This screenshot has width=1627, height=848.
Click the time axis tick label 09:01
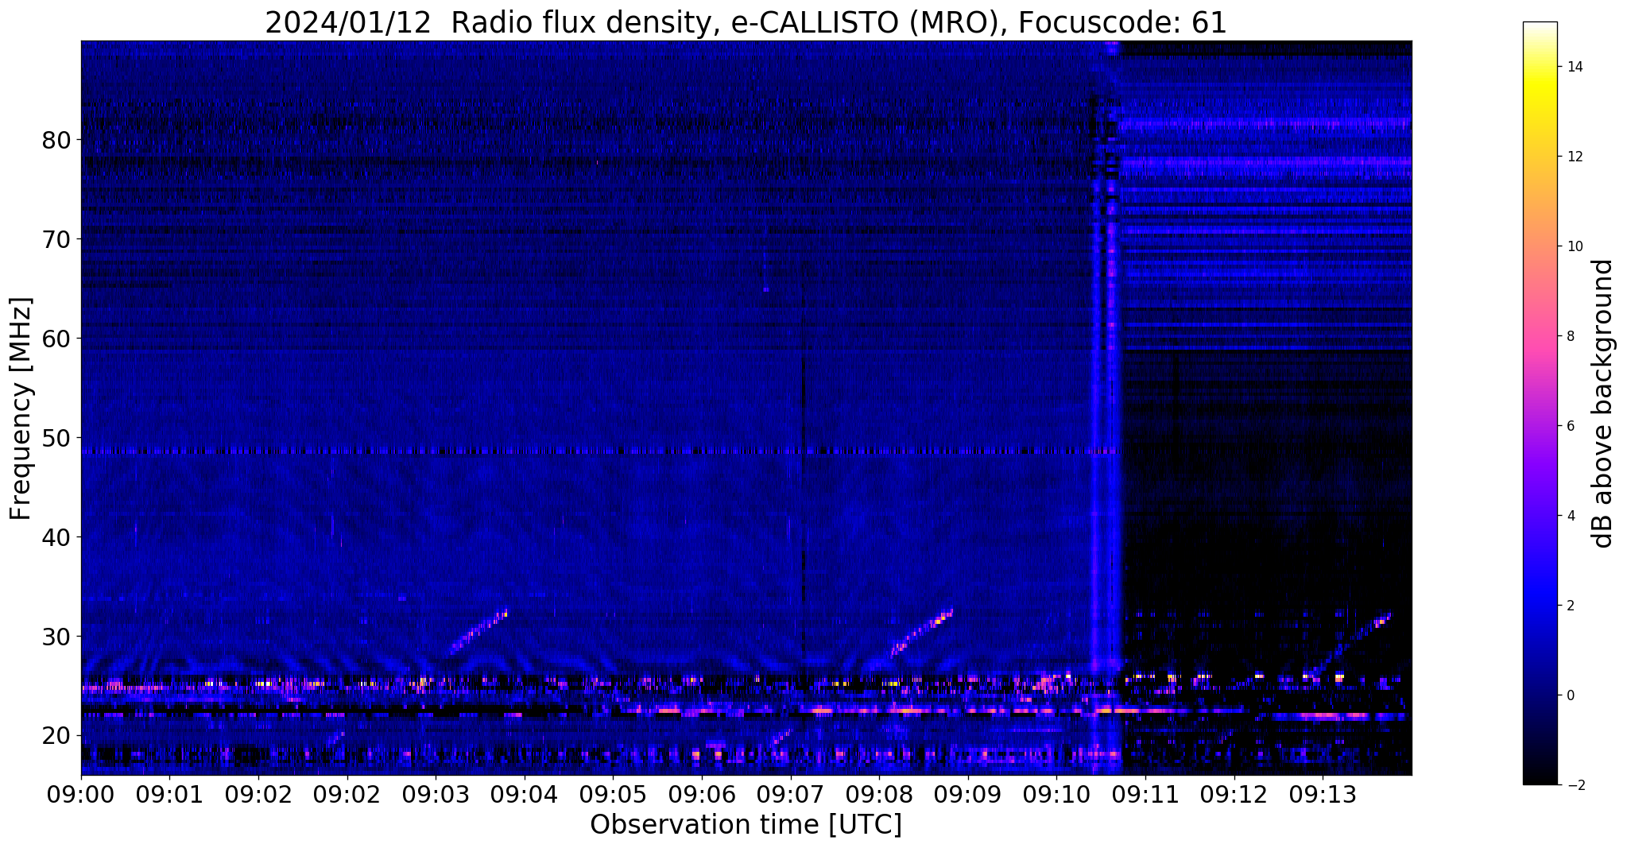point(169,794)
